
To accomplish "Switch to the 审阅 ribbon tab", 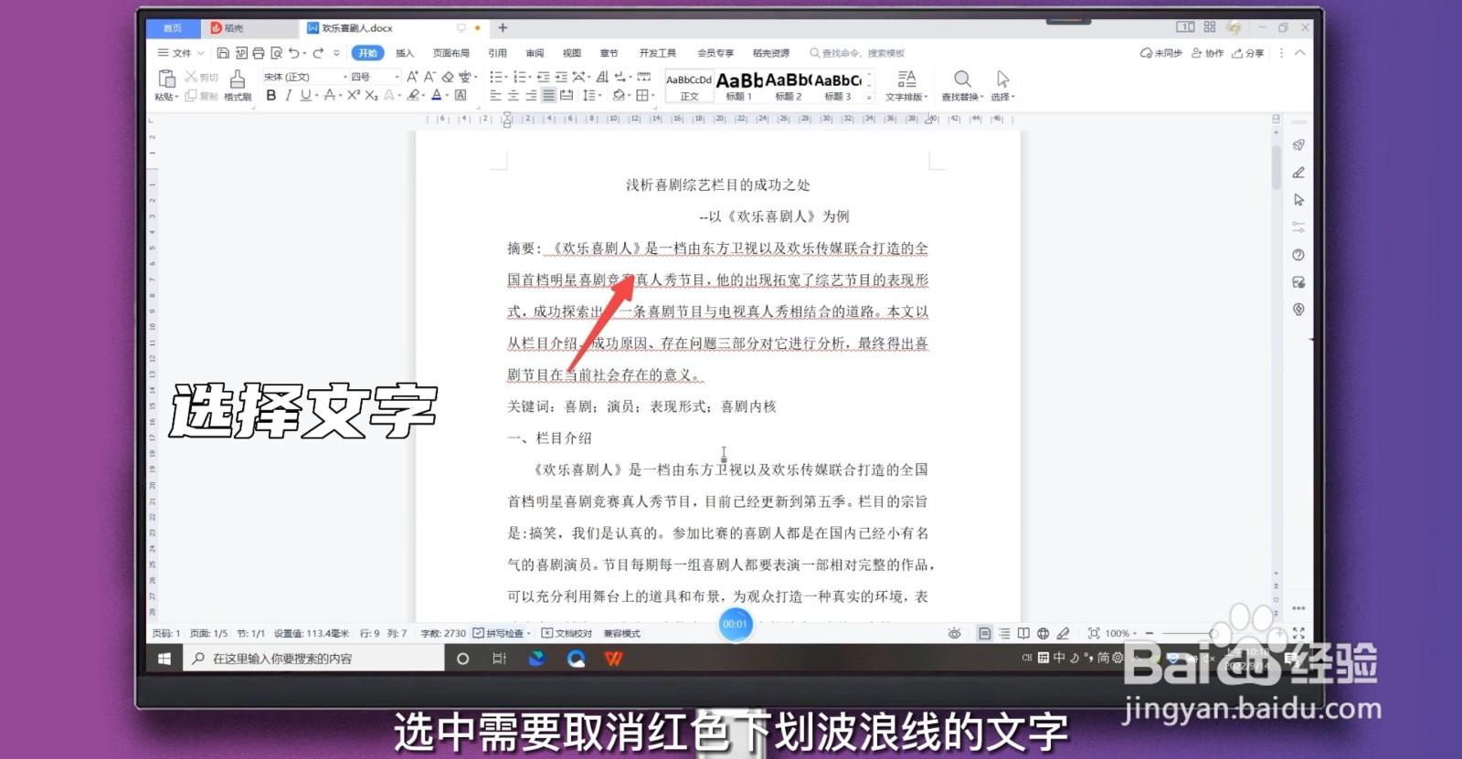I will point(535,53).
